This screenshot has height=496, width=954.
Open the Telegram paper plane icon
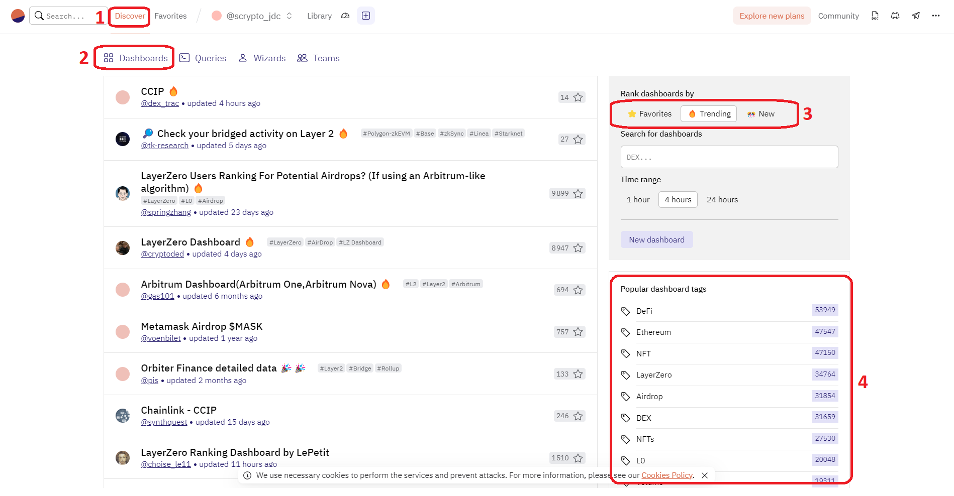(916, 16)
